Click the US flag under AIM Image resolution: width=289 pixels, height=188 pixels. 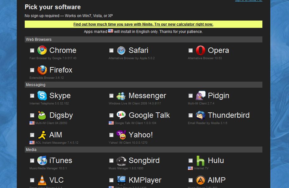[32, 142]
